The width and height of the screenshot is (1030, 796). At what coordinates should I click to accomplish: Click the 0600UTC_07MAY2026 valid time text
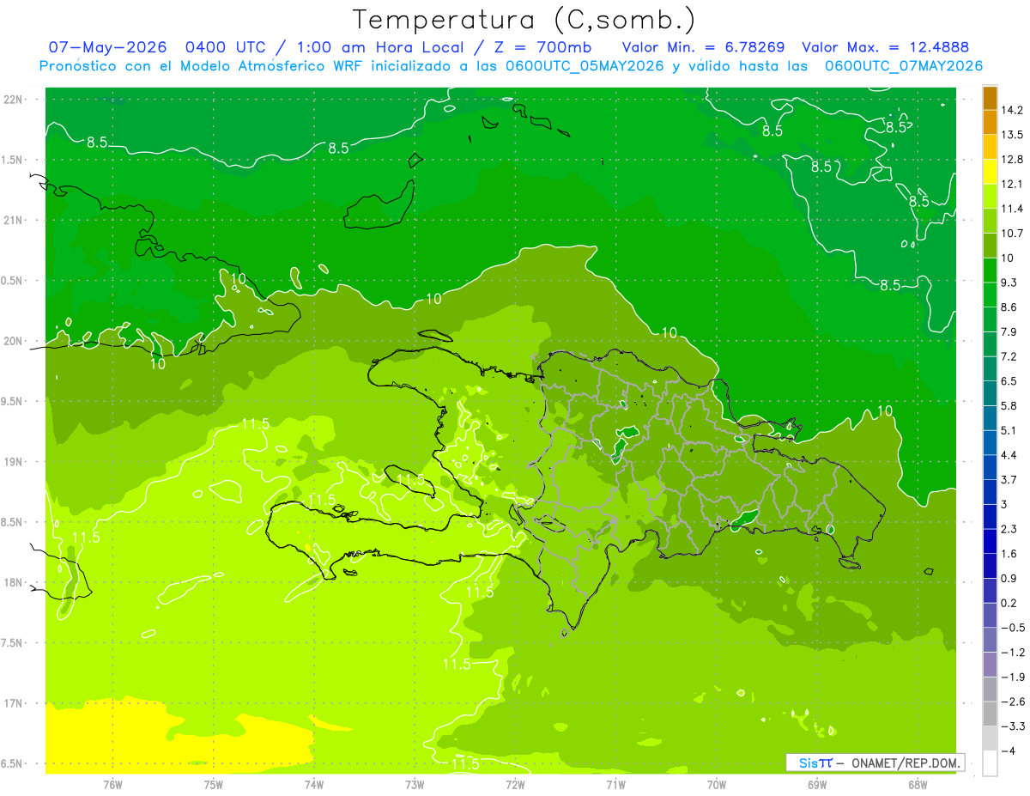[904, 66]
